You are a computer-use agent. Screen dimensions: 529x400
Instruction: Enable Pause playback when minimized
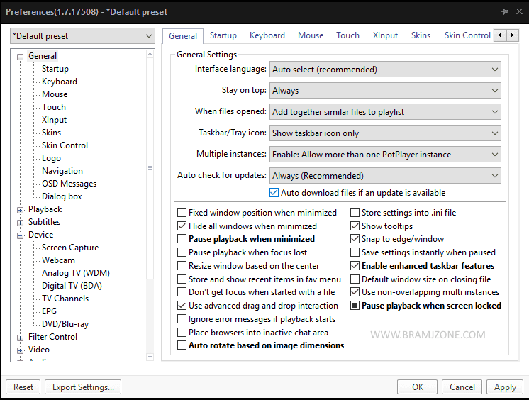(x=182, y=239)
